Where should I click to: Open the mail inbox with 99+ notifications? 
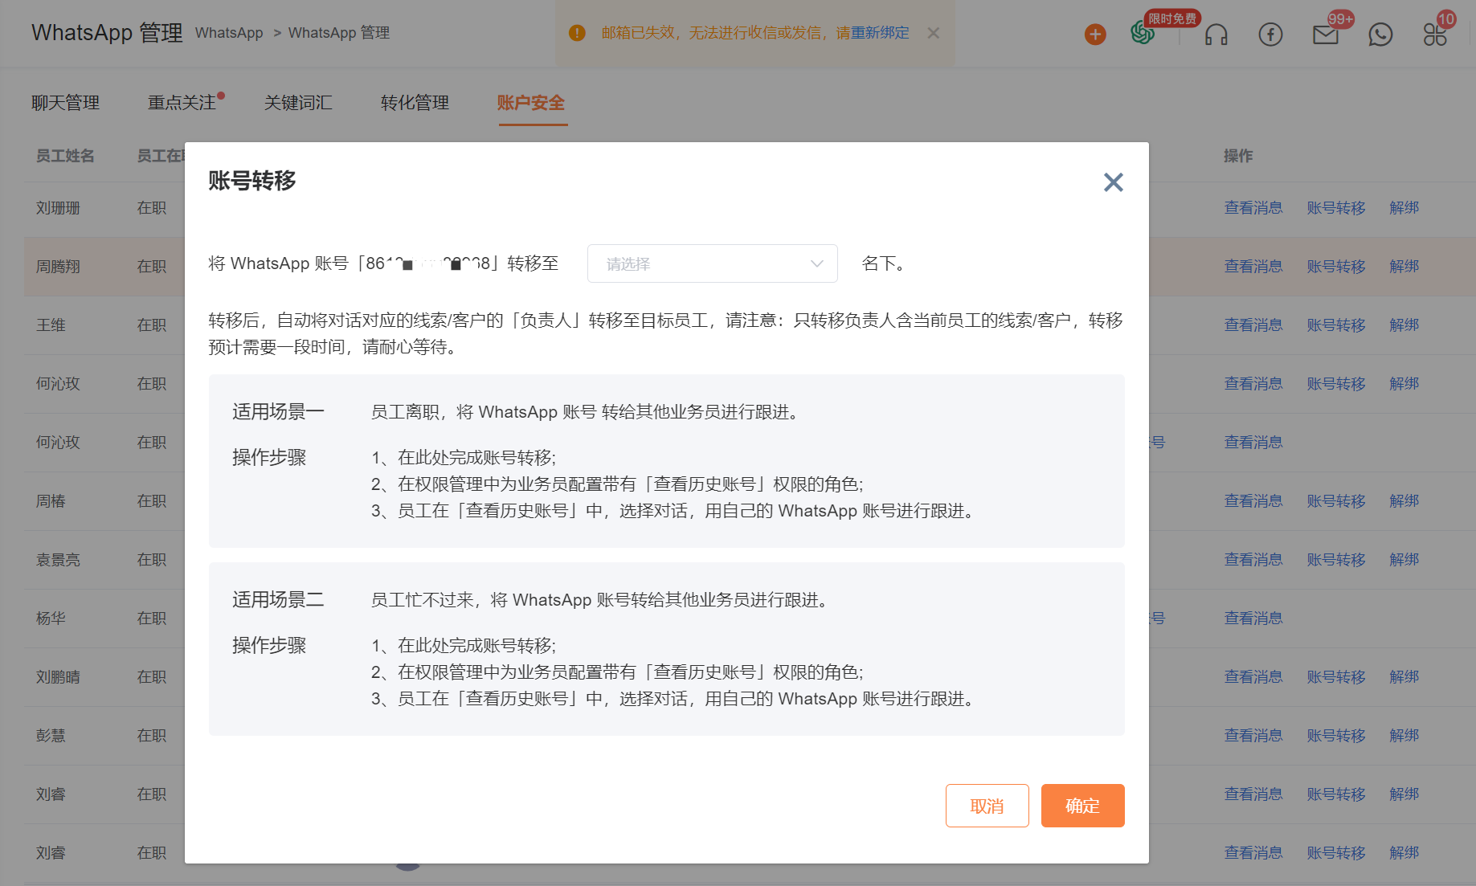click(x=1325, y=34)
